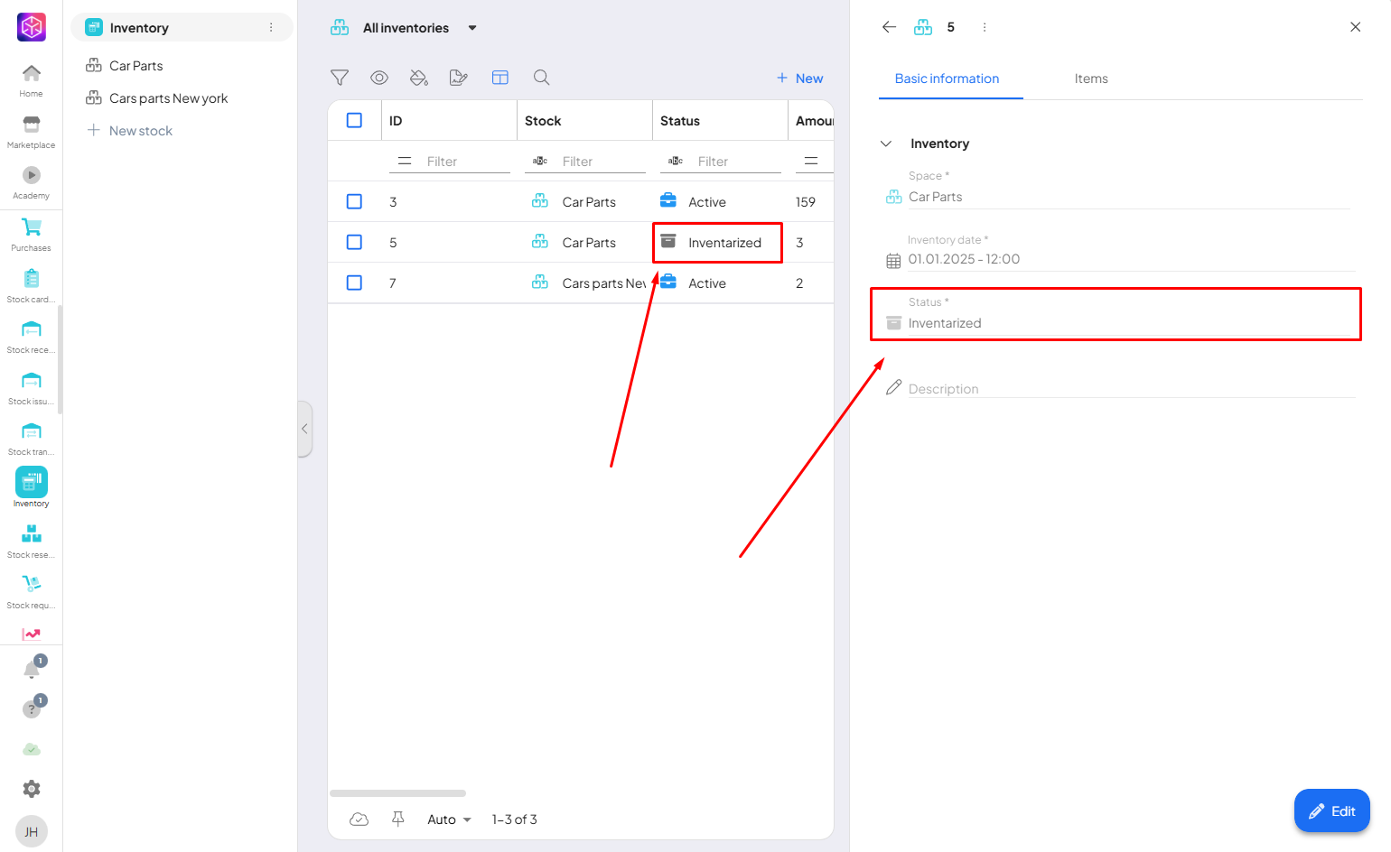The image size is (1391, 852).
Task: Open the settings gear icon
Action: [32, 789]
